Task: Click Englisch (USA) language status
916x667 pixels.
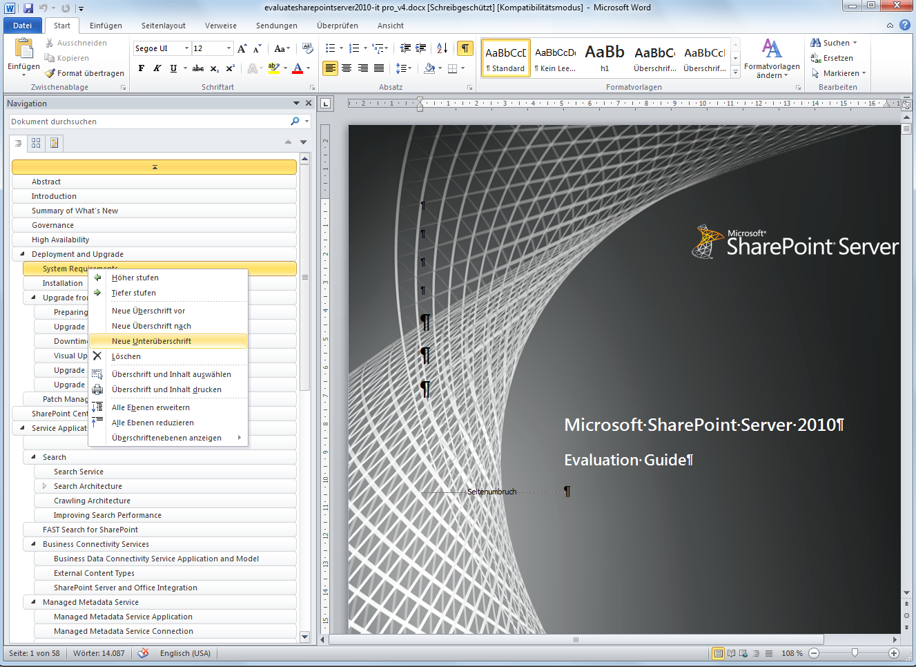Action: (185, 653)
